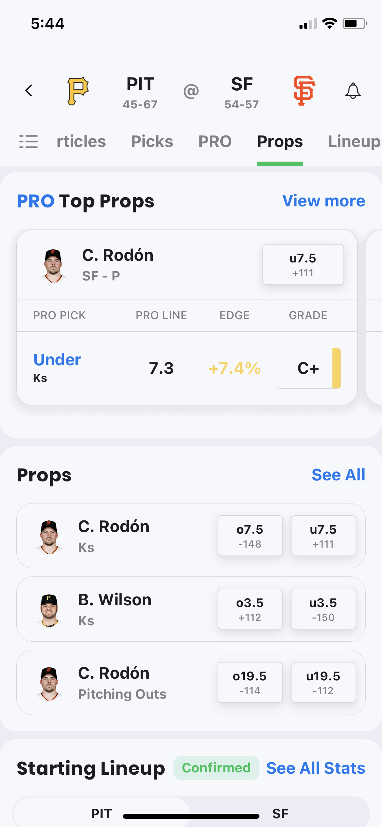
Task: Tap C. Rodón headshot in Pitching Outs row
Action: coord(49,683)
